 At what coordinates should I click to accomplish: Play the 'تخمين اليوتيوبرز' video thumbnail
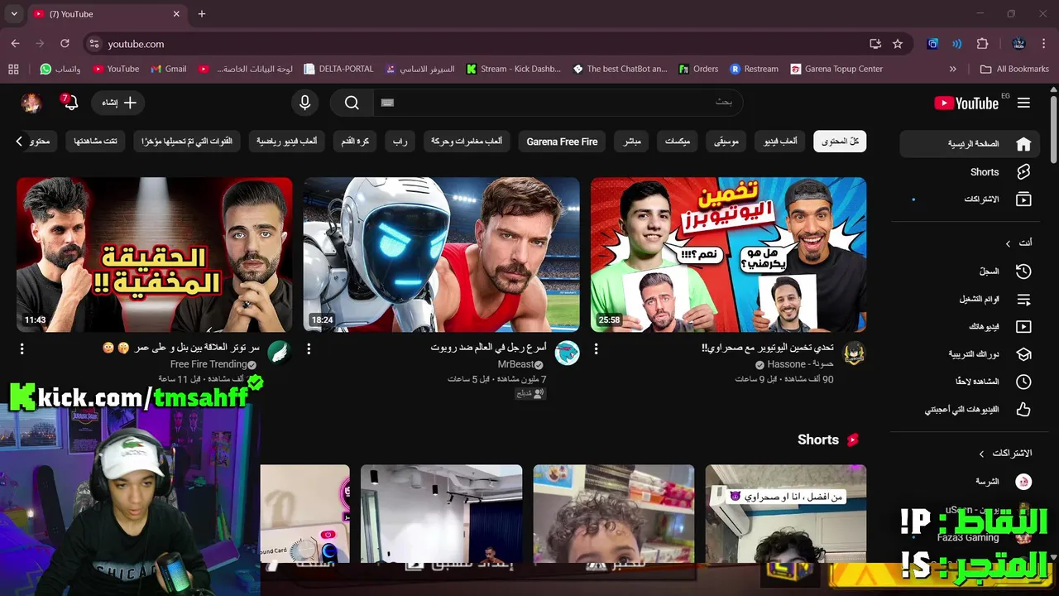[728, 254]
